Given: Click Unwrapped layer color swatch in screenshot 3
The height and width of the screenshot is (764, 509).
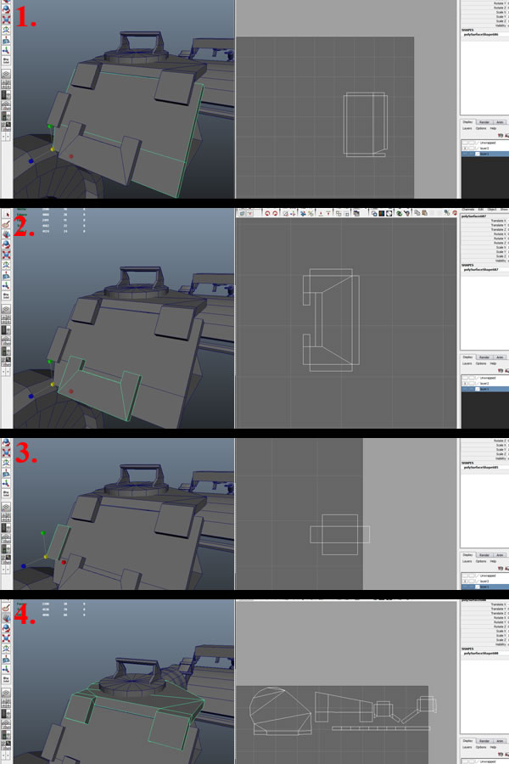Looking at the screenshot, I should (x=478, y=576).
